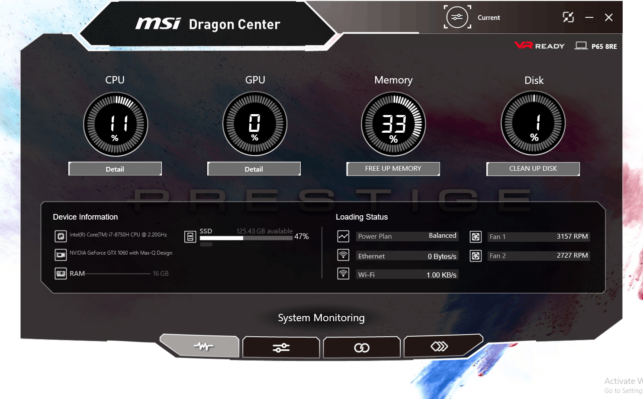Screen dimensions: 643x399
Task: Click the System Monitoring title text
Action: 321,318
